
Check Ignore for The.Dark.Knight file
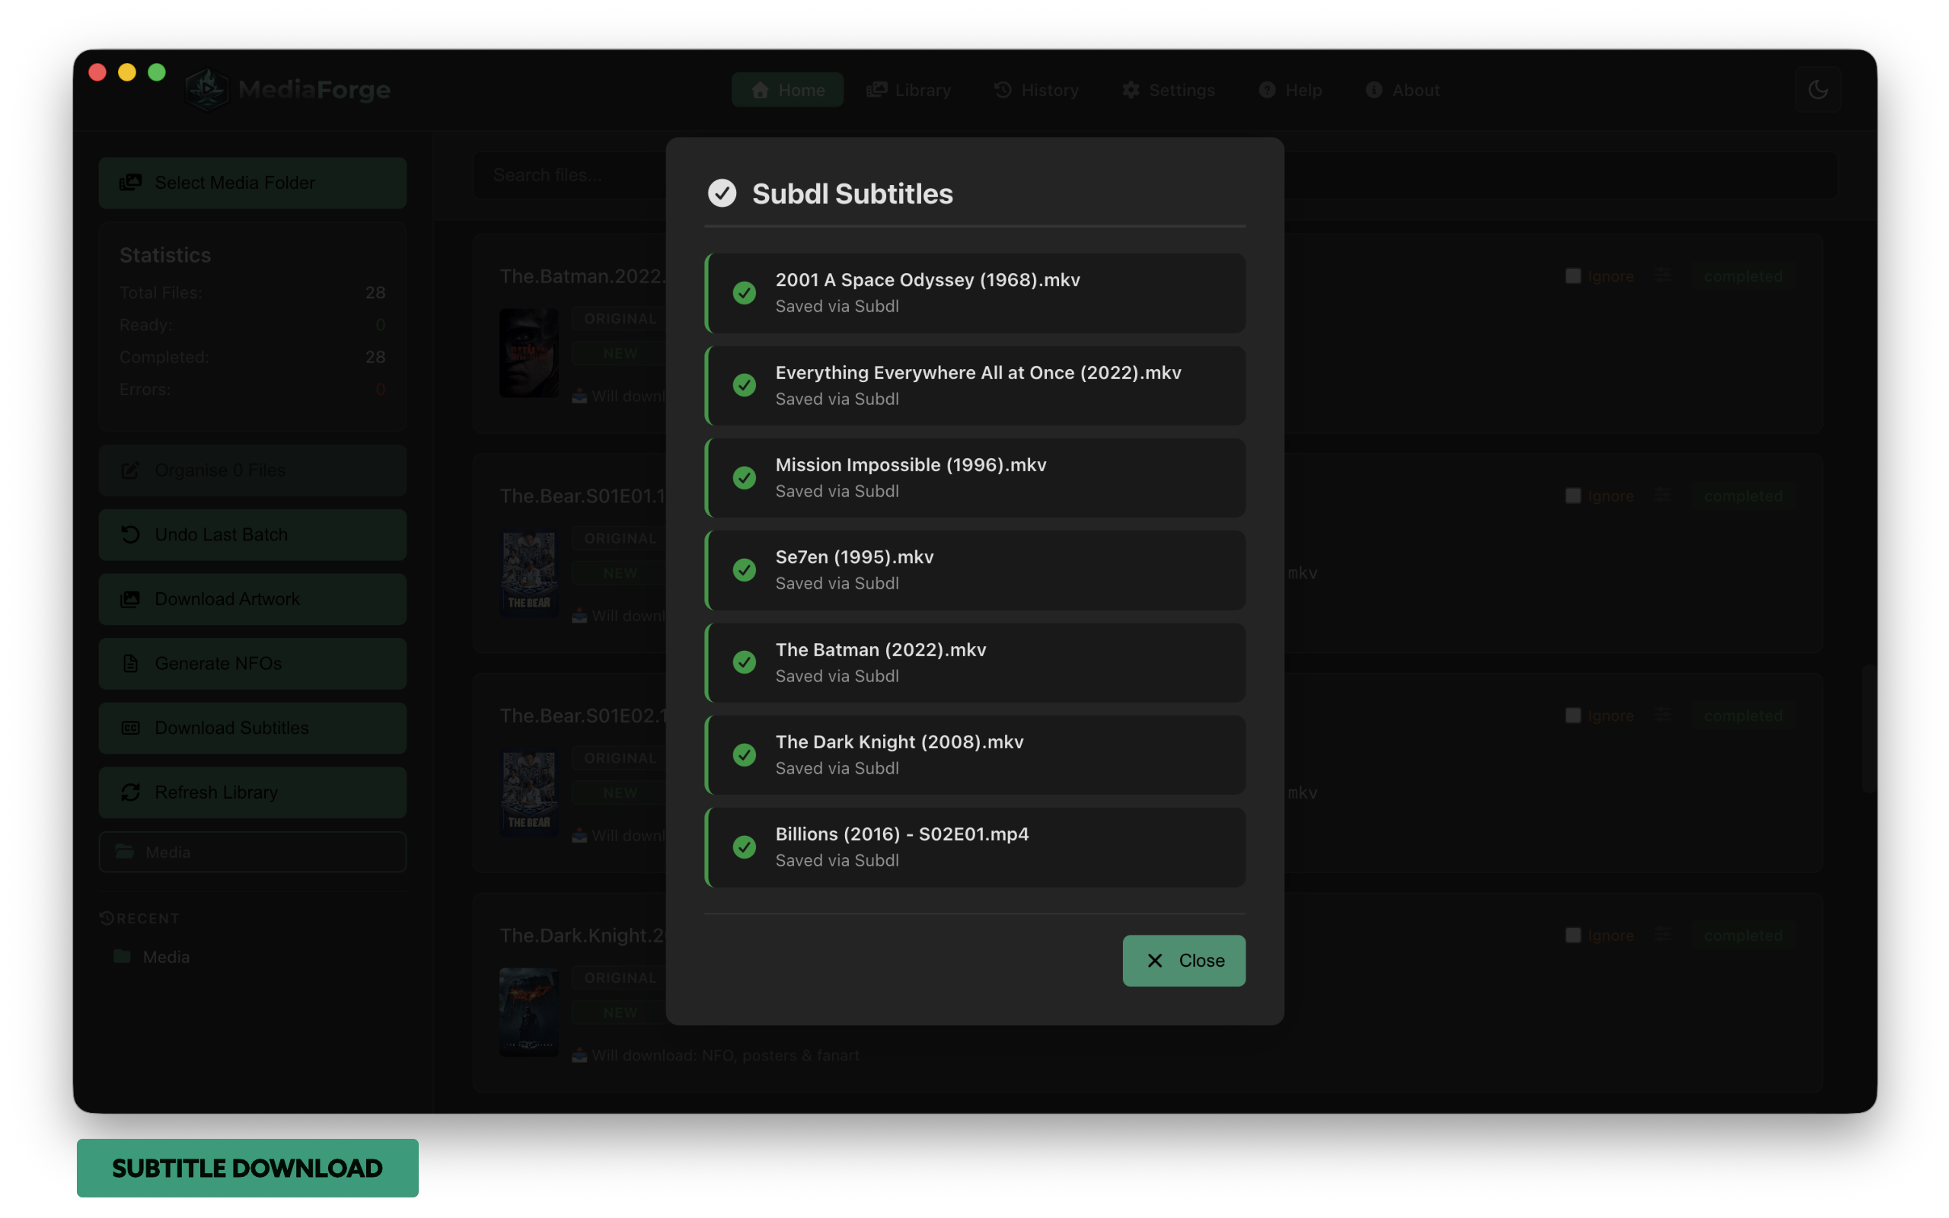[x=1572, y=936]
